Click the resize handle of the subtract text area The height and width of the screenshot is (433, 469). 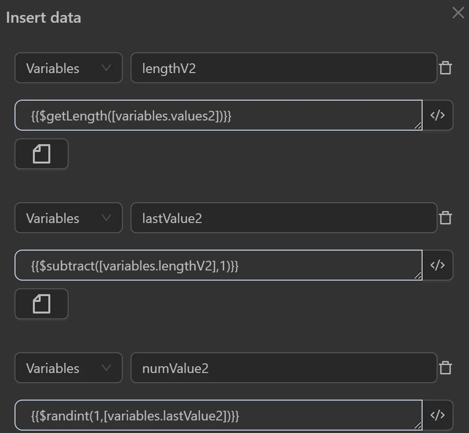pos(418,276)
